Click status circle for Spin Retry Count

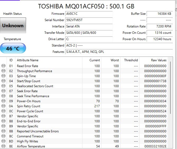click(3, 106)
